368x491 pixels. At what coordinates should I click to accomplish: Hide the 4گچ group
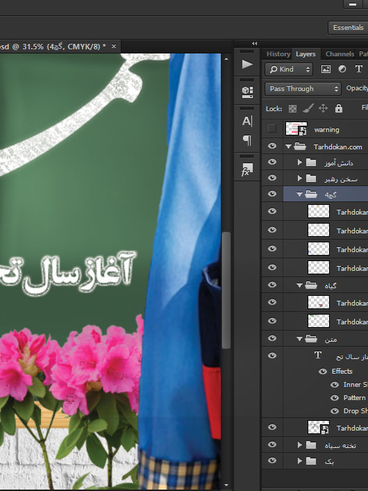point(272,194)
